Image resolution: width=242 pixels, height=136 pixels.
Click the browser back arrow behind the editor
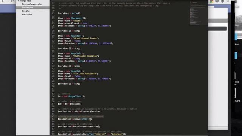pyautogui.click(x=3, y=1)
